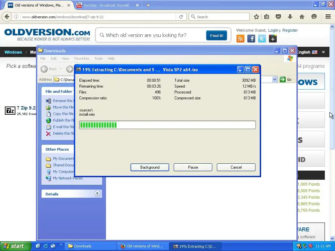Open the Edit menu in Downloads window
Screen dimensions: 335x251
[54, 59]
